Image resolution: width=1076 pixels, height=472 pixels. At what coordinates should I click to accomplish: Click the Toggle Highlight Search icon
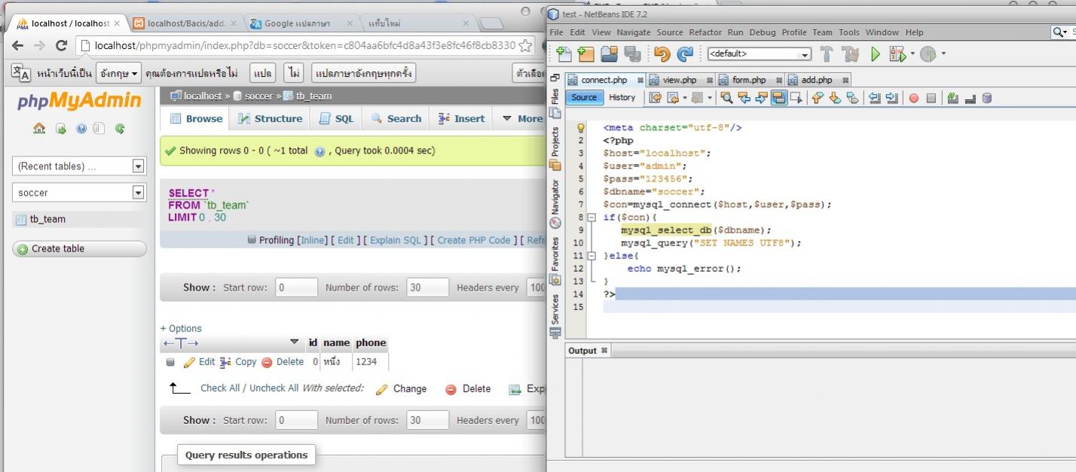779,98
